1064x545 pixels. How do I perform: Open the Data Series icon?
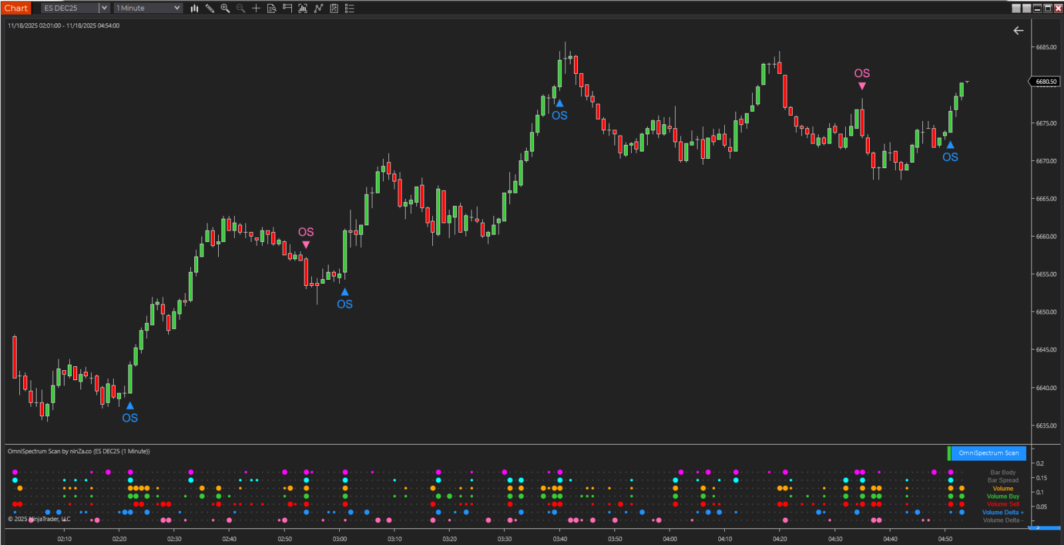tap(303, 8)
